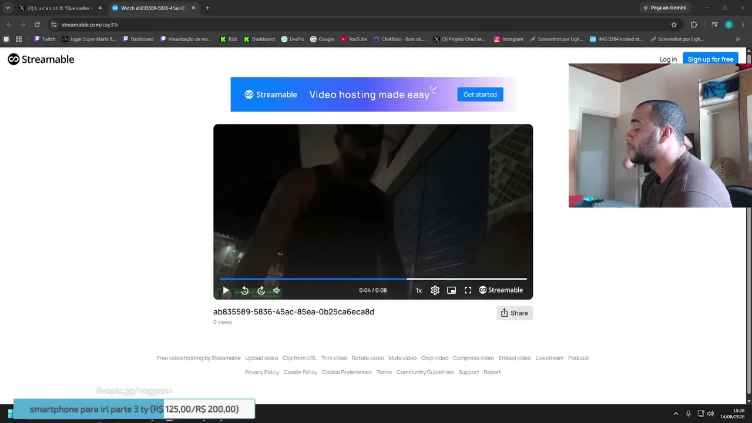Image resolution: width=752 pixels, height=423 pixels.
Task: Open the Clip from URL link
Action: pyautogui.click(x=300, y=358)
